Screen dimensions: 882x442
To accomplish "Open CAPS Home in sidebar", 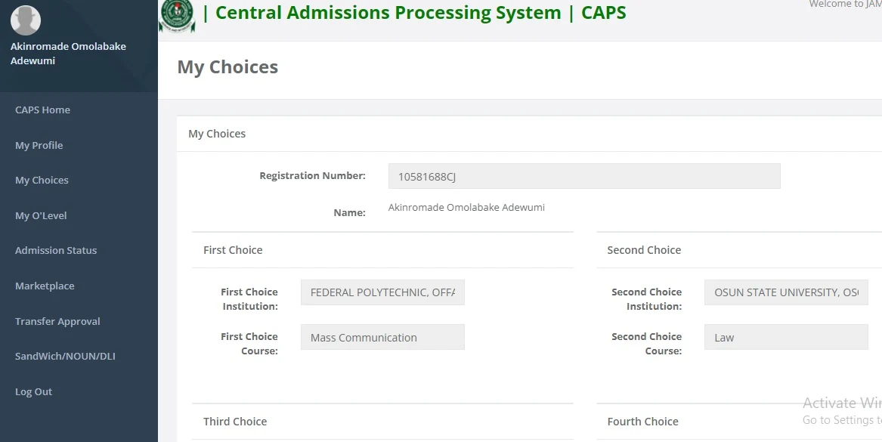I will 42,110.
